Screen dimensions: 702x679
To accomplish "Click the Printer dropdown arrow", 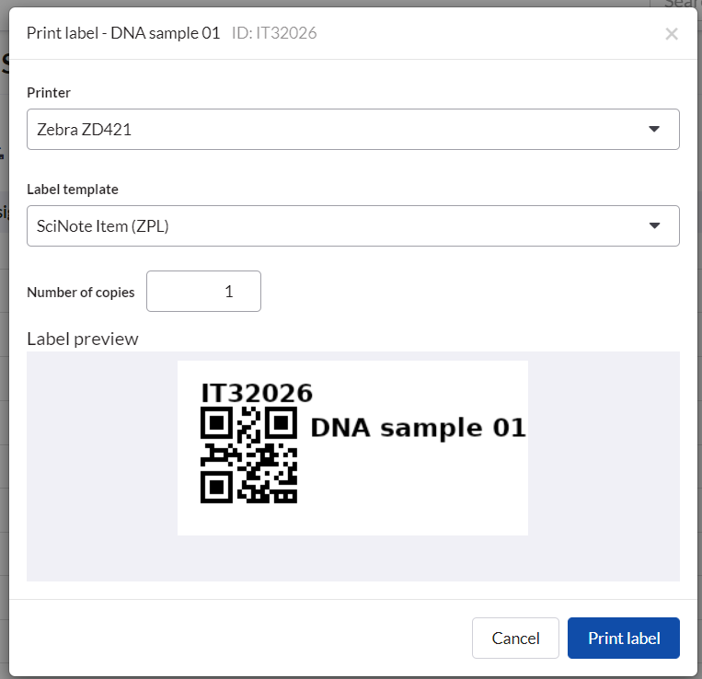I will click(654, 130).
